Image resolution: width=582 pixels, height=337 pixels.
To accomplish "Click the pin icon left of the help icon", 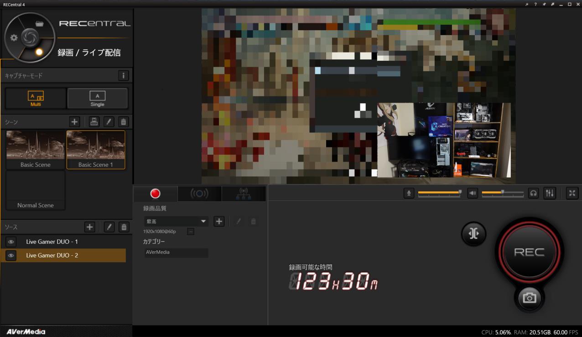I will click(527, 4).
